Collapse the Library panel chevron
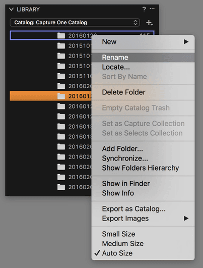The height and width of the screenshot is (268, 203). [x=11, y=9]
